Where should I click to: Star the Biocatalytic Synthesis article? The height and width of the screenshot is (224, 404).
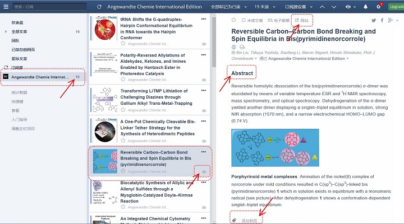point(123,207)
